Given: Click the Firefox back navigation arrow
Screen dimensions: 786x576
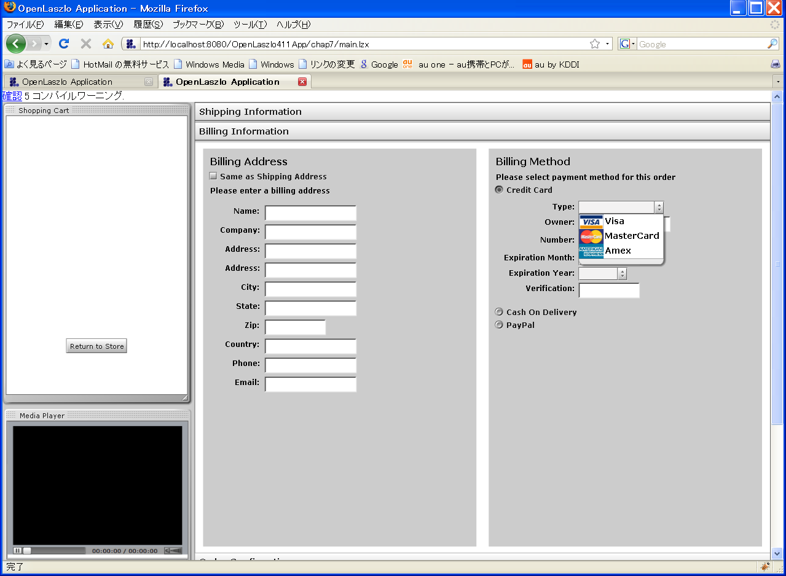Looking at the screenshot, I should coord(15,44).
